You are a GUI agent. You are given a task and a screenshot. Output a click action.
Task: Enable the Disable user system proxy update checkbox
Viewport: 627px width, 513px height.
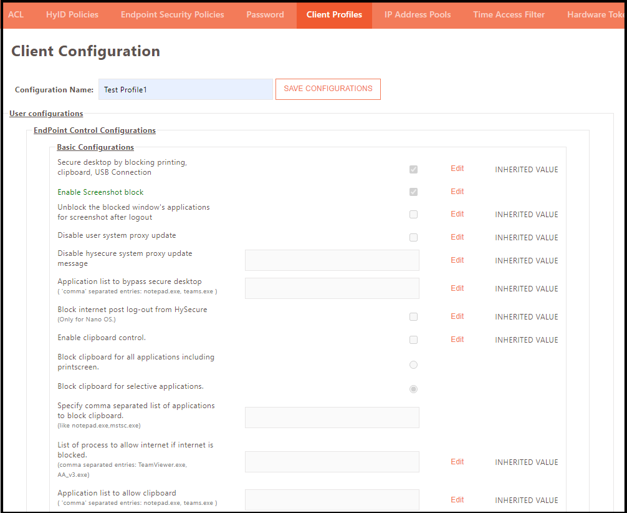(413, 237)
